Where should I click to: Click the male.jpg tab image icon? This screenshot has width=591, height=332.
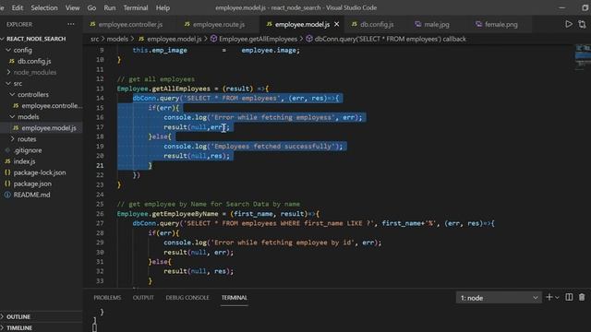point(417,24)
